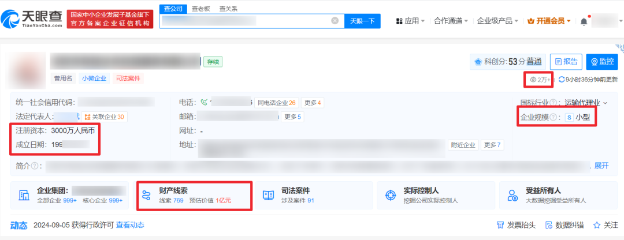Open the 财产线索 property clues card

coord(194,195)
